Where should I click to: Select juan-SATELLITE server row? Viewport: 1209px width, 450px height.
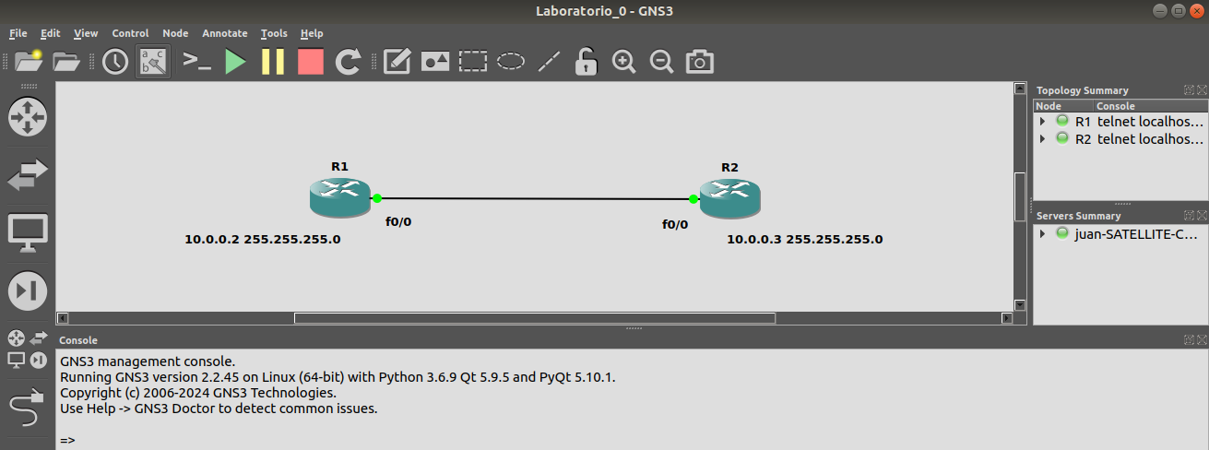coord(1120,233)
